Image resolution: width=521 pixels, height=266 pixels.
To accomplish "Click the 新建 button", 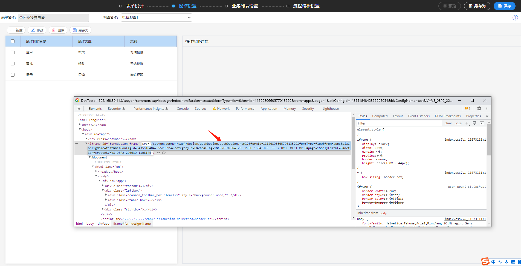I will click(16, 30).
